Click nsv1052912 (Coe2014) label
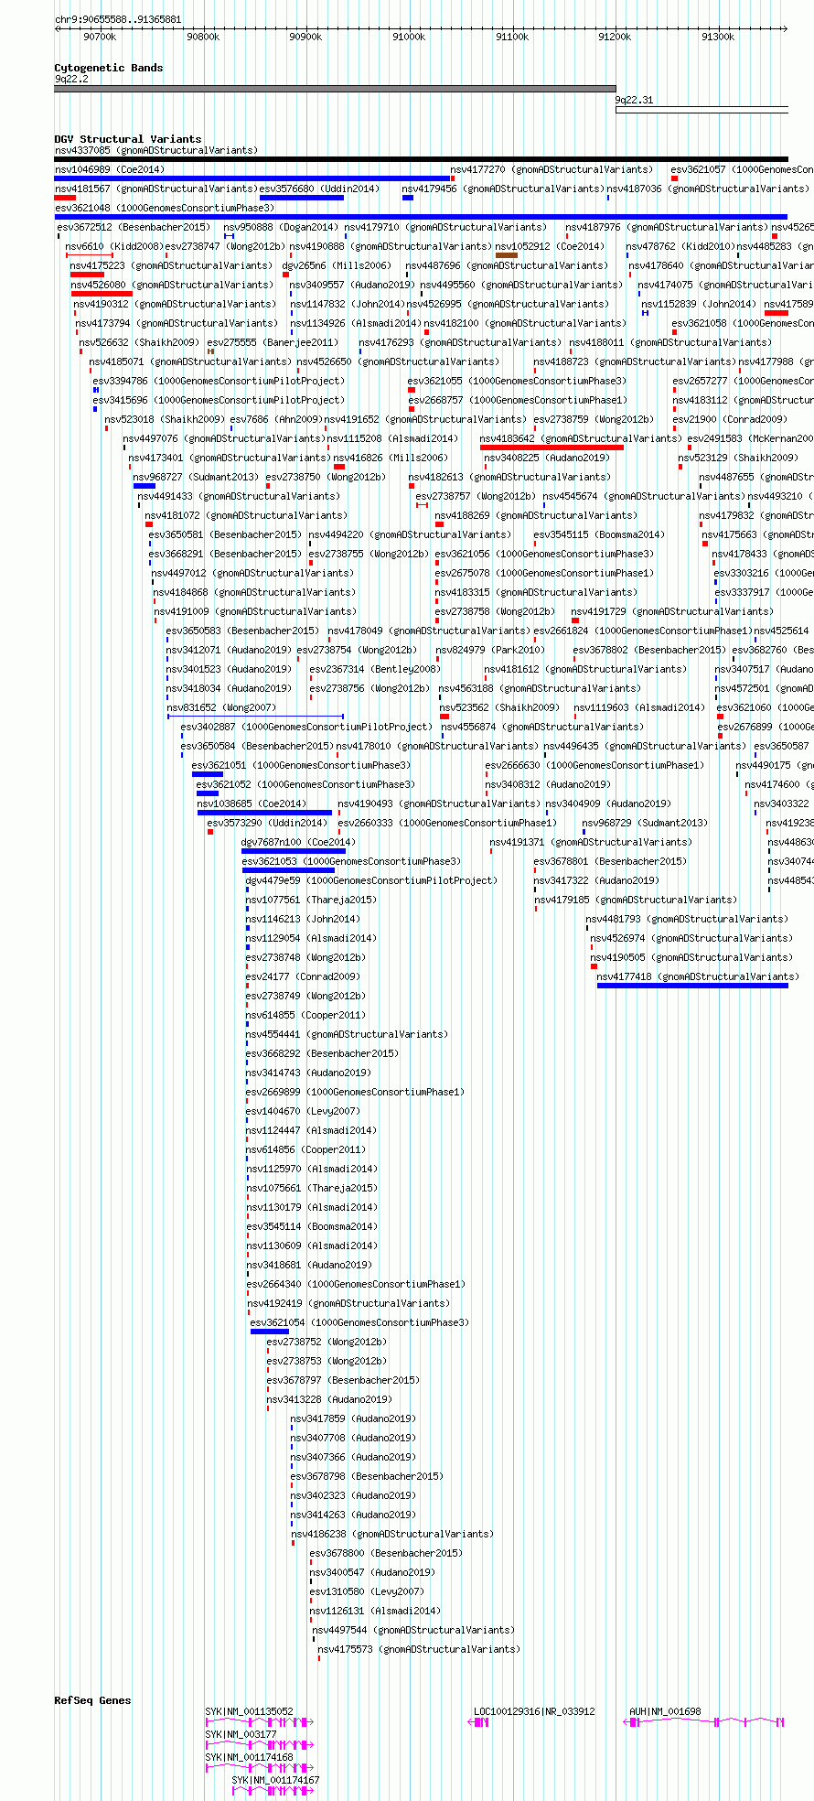 [550, 246]
